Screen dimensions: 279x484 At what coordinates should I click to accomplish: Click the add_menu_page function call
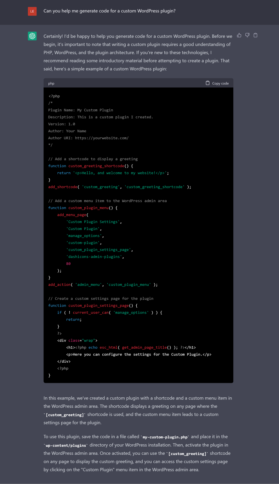[x=73, y=215]
